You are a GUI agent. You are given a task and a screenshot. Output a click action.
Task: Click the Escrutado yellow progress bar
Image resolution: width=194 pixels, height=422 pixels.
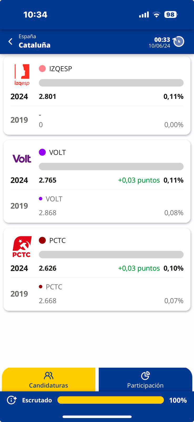click(110, 400)
